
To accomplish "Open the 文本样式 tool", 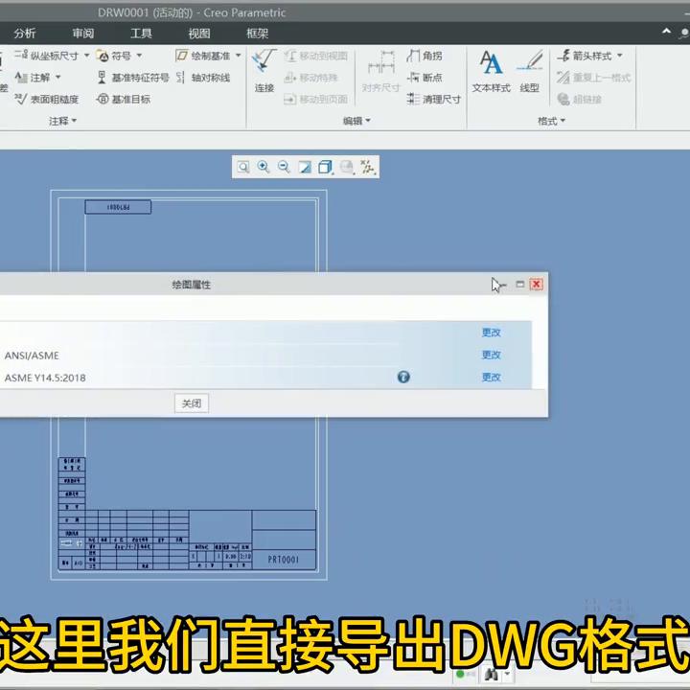I will click(x=491, y=70).
